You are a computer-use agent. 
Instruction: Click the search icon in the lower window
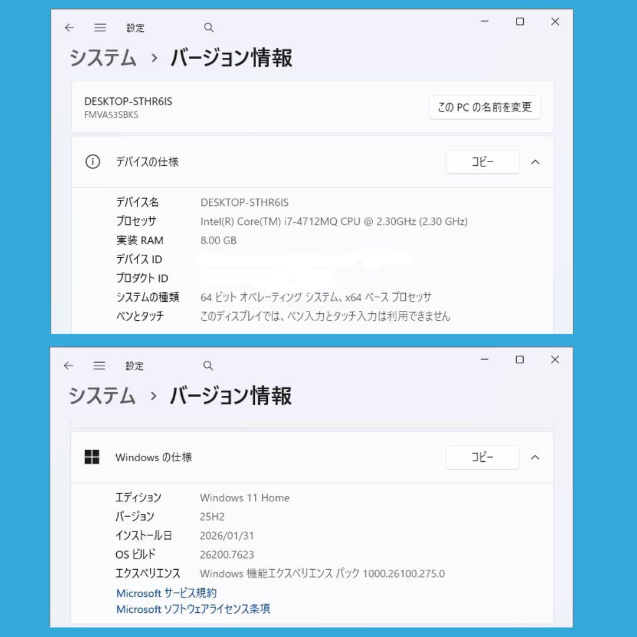pos(208,365)
